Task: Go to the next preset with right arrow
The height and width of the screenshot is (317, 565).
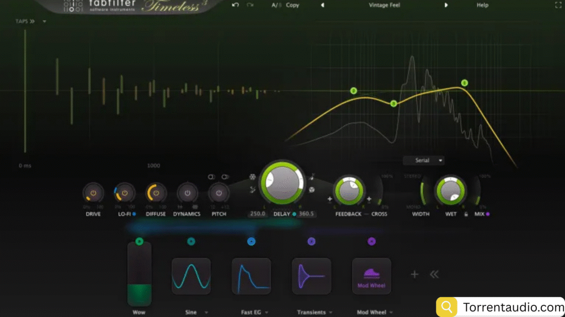Action: click(446, 5)
